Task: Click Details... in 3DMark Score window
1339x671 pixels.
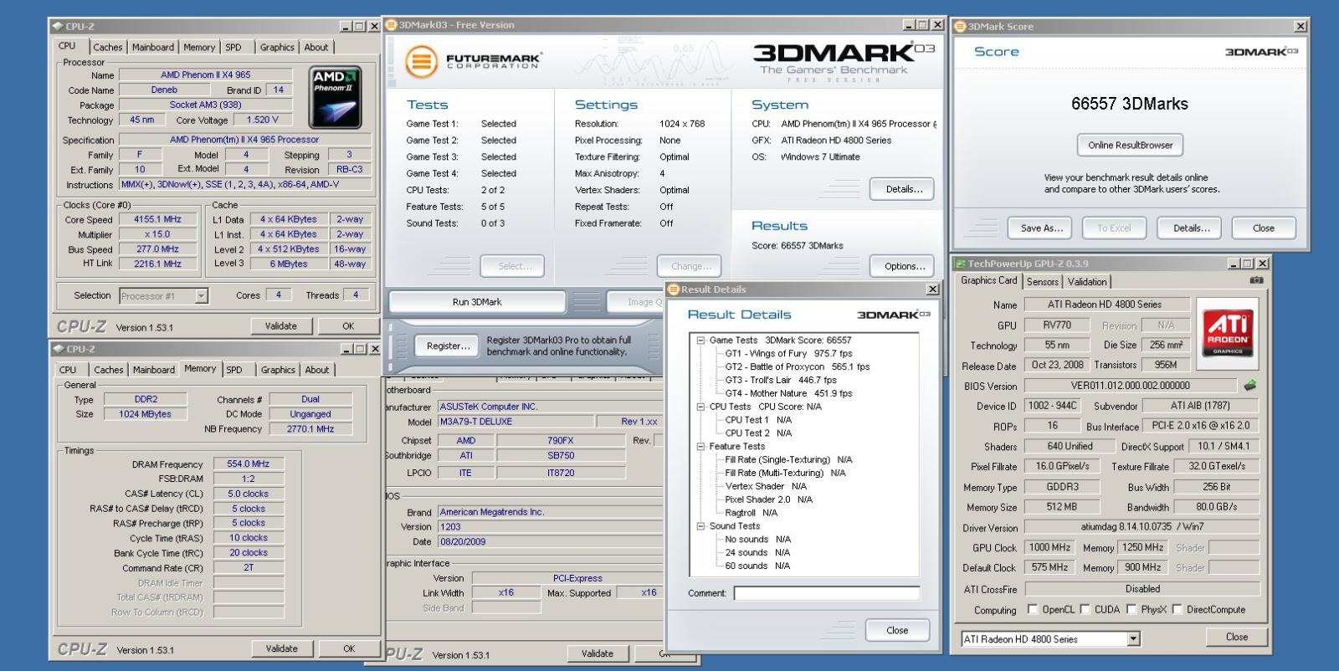Action: [1191, 228]
